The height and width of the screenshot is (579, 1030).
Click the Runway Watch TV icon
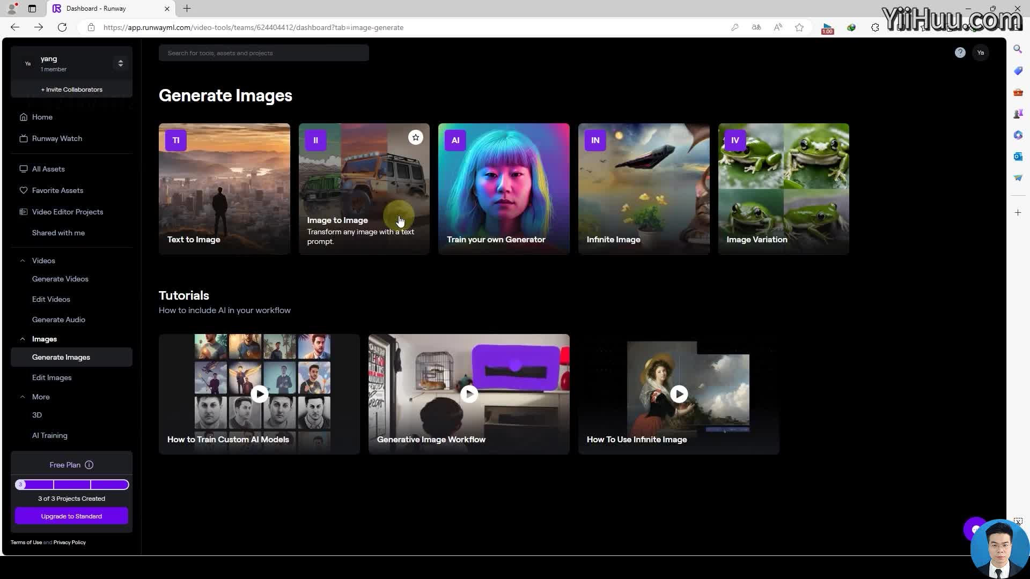click(x=24, y=138)
